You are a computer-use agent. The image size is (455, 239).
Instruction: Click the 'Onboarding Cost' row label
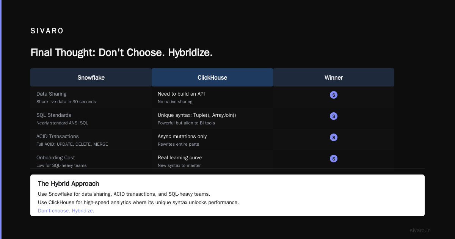[x=56, y=157]
